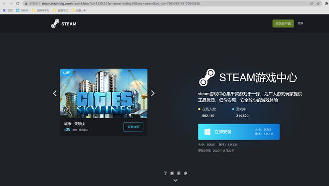Open the bilibili bookmark in bookmarks bar

point(22,10)
